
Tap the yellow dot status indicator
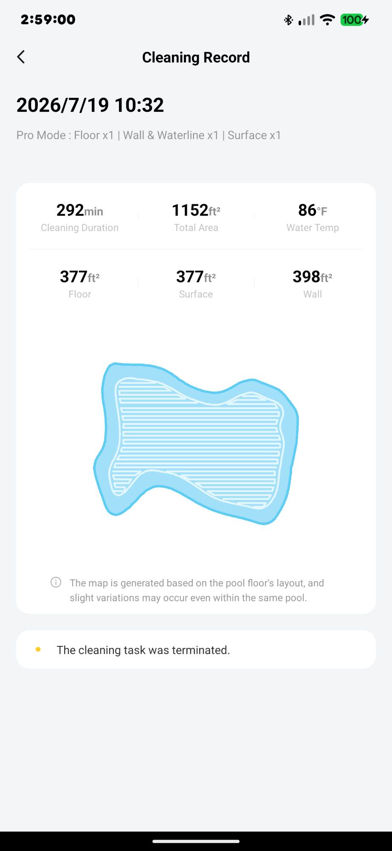[38, 649]
